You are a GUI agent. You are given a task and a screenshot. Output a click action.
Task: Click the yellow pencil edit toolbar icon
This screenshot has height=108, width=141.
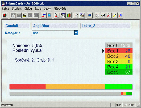115,15
